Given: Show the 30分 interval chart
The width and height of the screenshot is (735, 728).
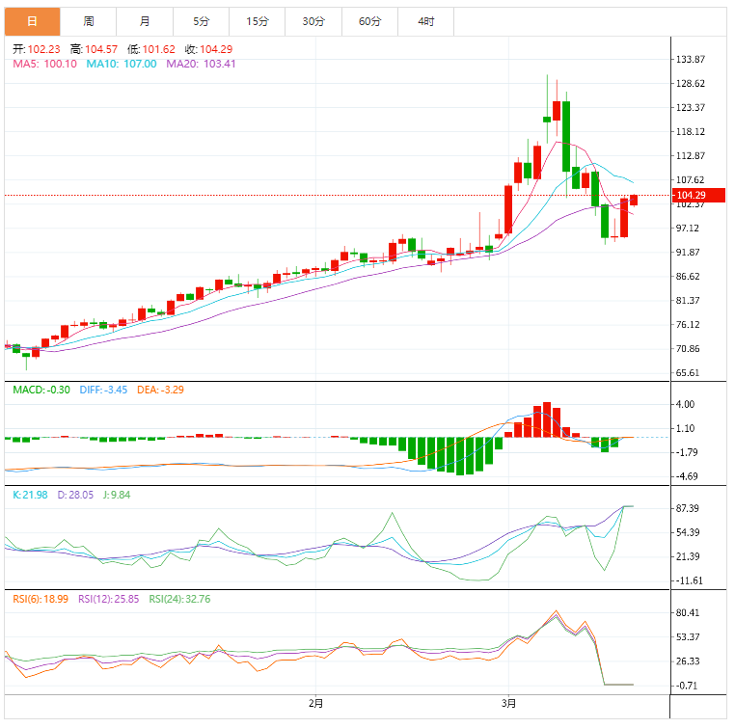Looking at the screenshot, I should [313, 21].
